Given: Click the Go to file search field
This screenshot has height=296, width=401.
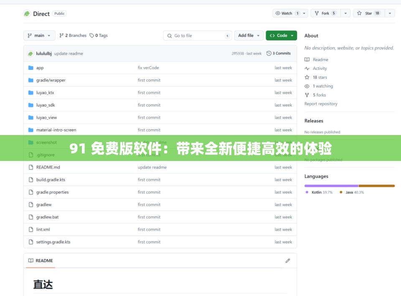Looking at the screenshot, I should [x=197, y=36].
